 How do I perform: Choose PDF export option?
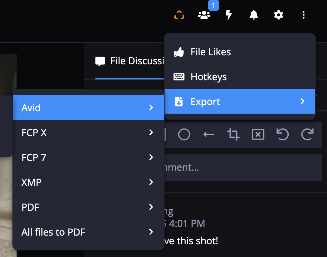click(x=88, y=207)
